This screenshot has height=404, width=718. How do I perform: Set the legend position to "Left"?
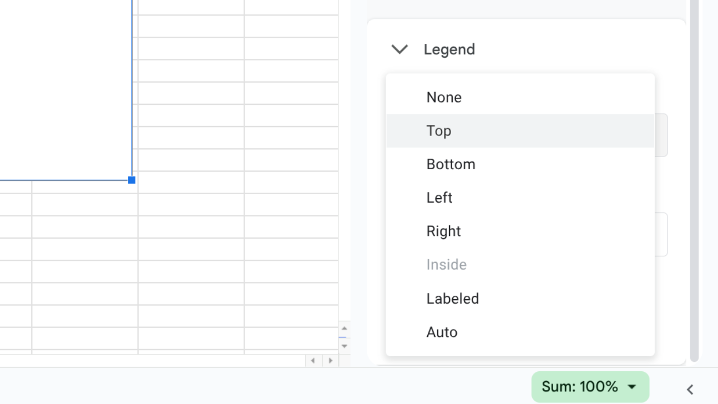tap(439, 198)
